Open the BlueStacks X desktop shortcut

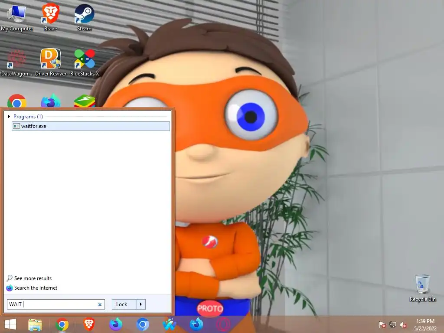pyautogui.click(x=85, y=63)
